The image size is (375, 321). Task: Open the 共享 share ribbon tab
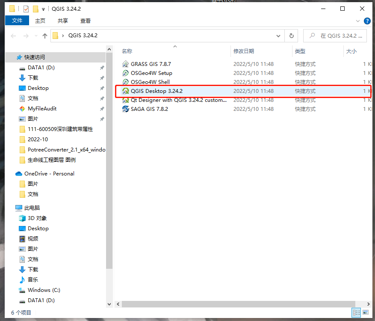pos(63,21)
